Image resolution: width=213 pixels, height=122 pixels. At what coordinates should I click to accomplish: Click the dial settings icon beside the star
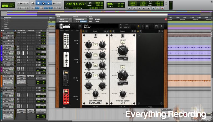pos(156,26)
